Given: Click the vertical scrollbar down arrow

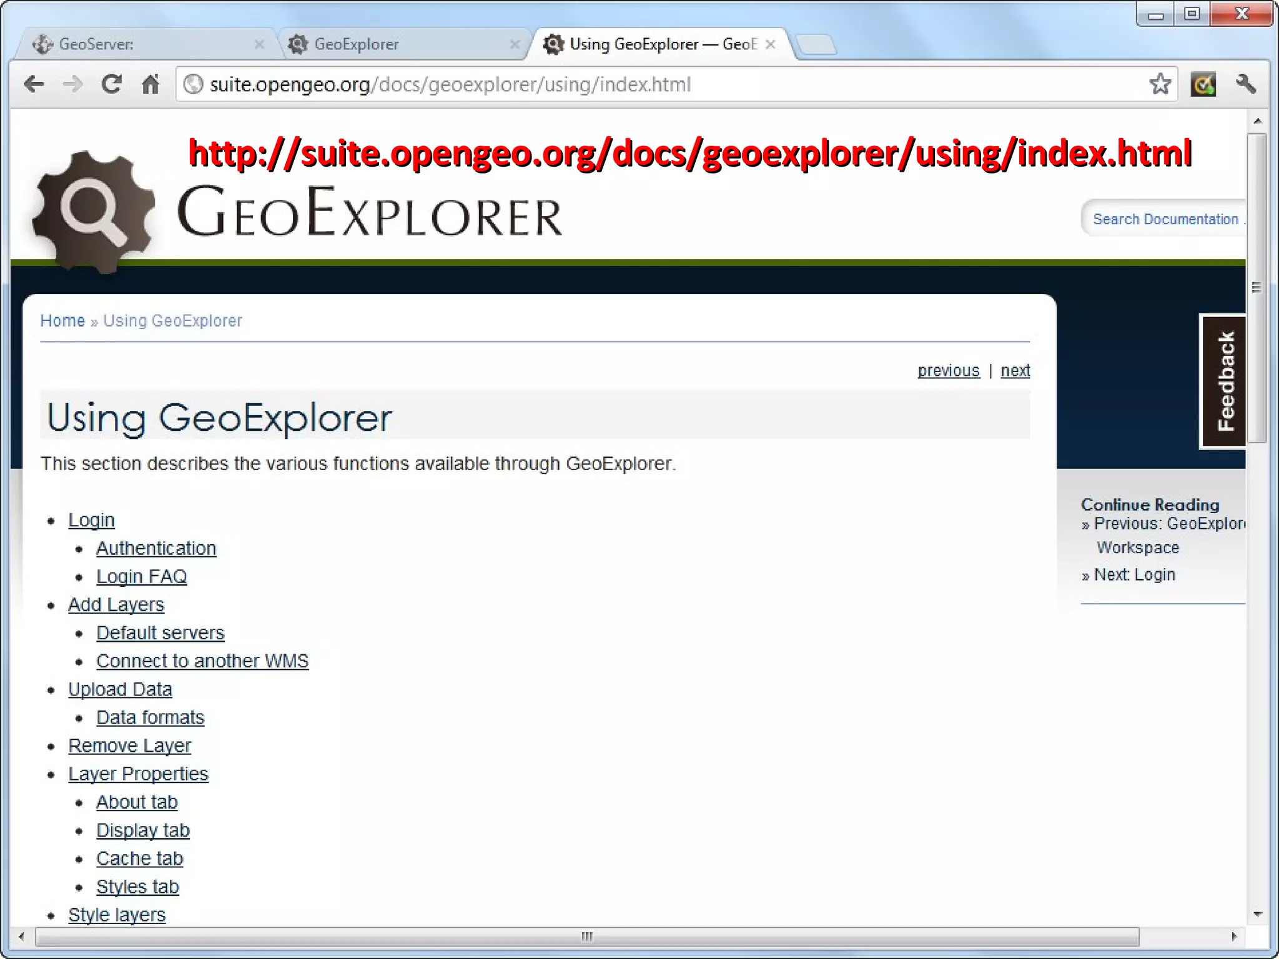Looking at the screenshot, I should pyautogui.click(x=1258, y=914).
